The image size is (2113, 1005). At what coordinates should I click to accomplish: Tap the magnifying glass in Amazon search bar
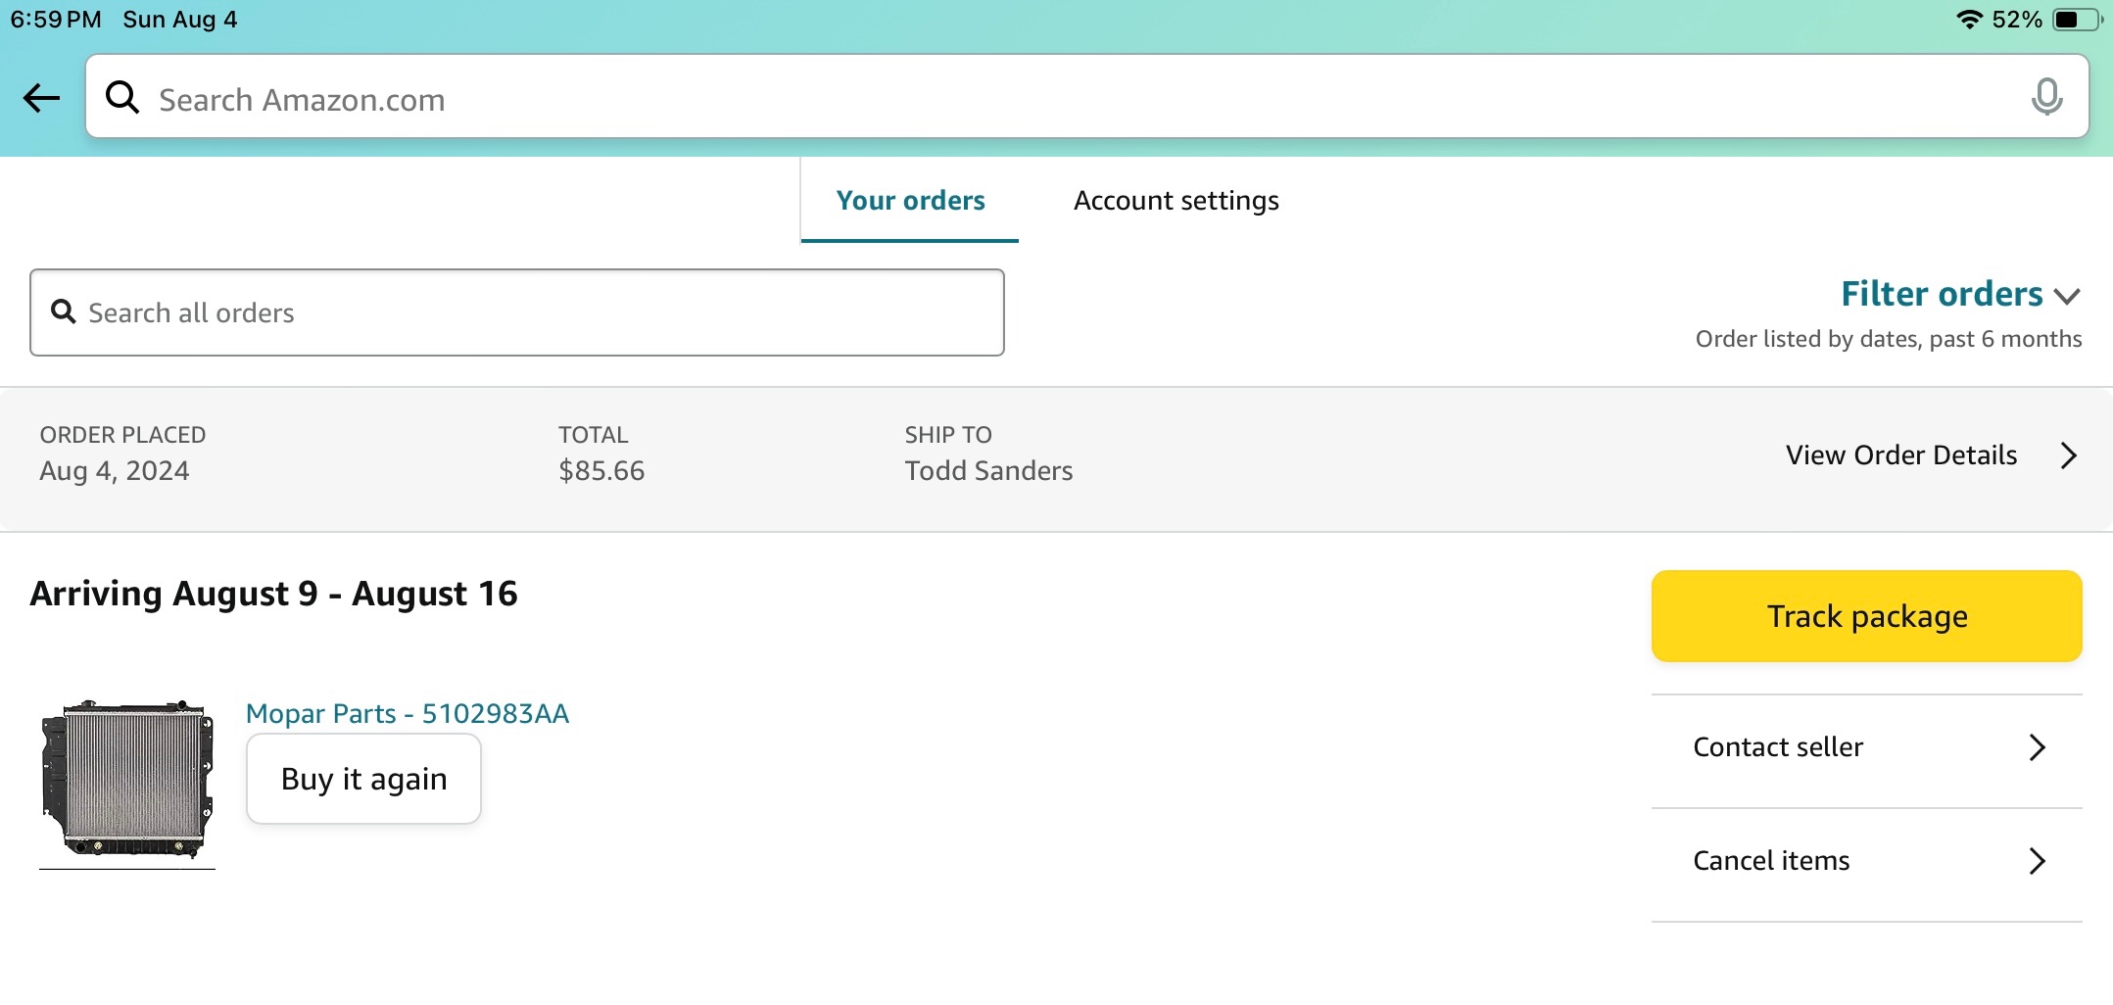(122, 98)
